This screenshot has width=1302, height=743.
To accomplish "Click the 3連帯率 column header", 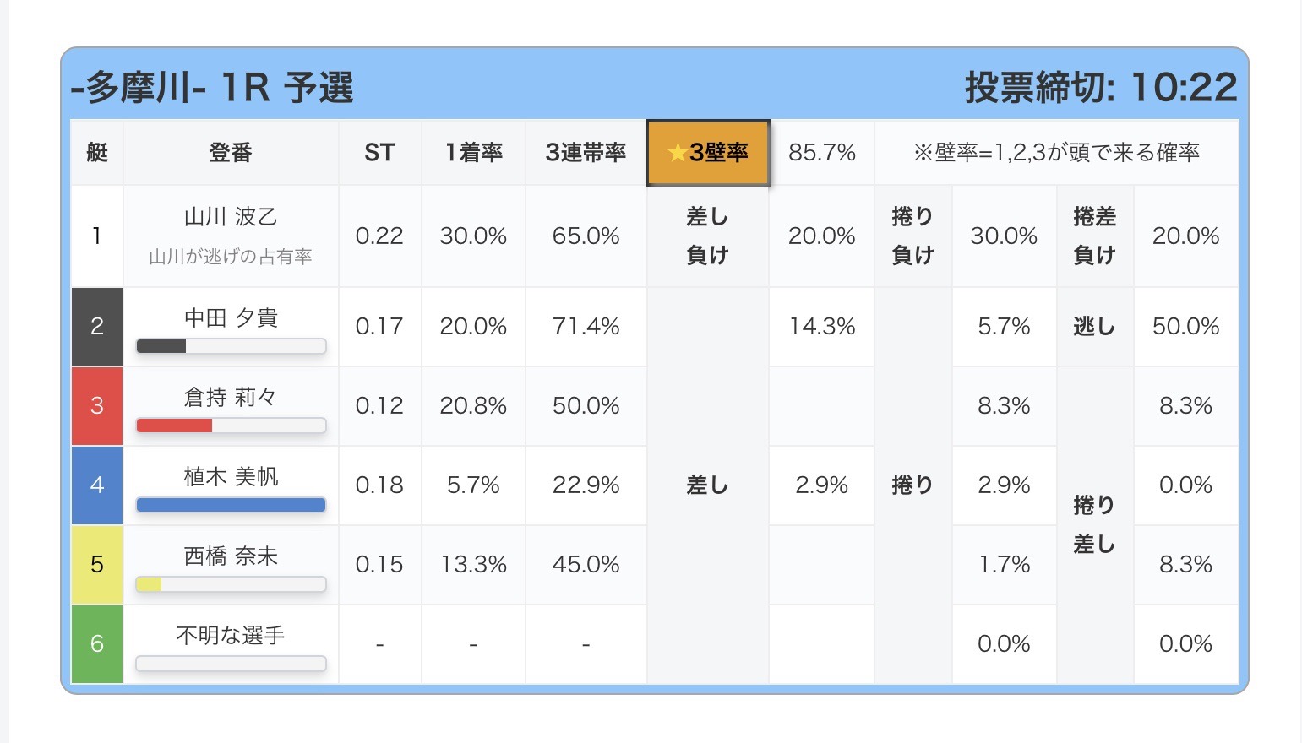I will [586, 152].
